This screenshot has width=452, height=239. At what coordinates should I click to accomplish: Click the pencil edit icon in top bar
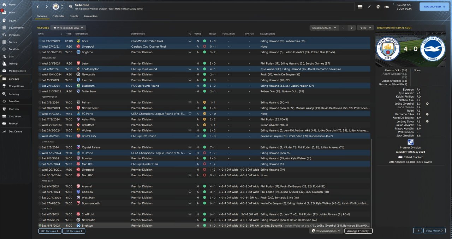[369, 7]
